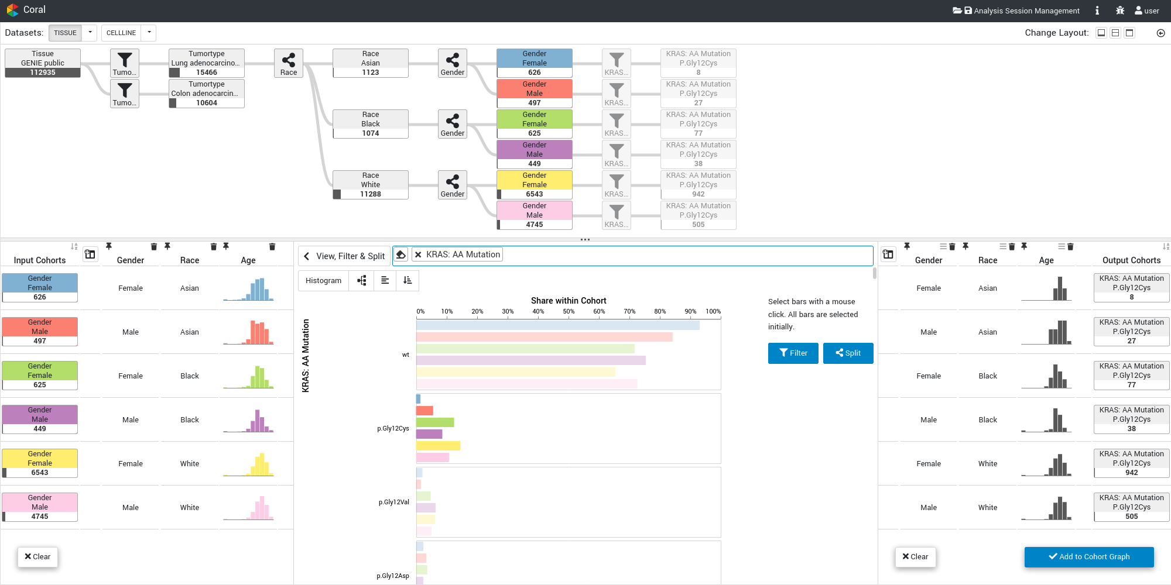1171x585 pixels.
Task: Click Gender split node after Race White
Action: [453, 185]
